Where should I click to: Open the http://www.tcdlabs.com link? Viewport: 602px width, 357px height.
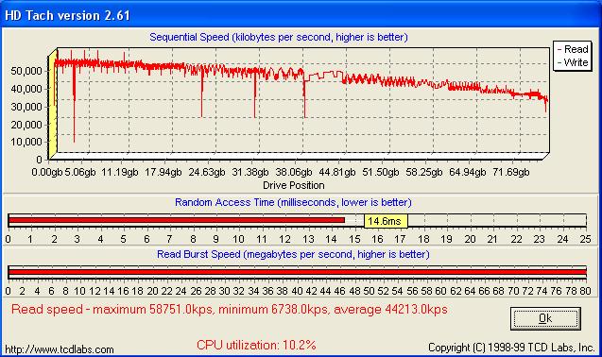pos(60,349)
